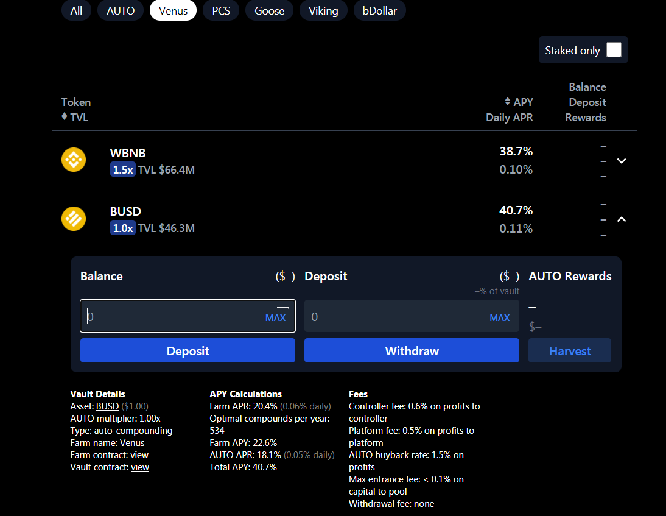Open the BUSD asset link
666x516 pixels.
[108, 406]
